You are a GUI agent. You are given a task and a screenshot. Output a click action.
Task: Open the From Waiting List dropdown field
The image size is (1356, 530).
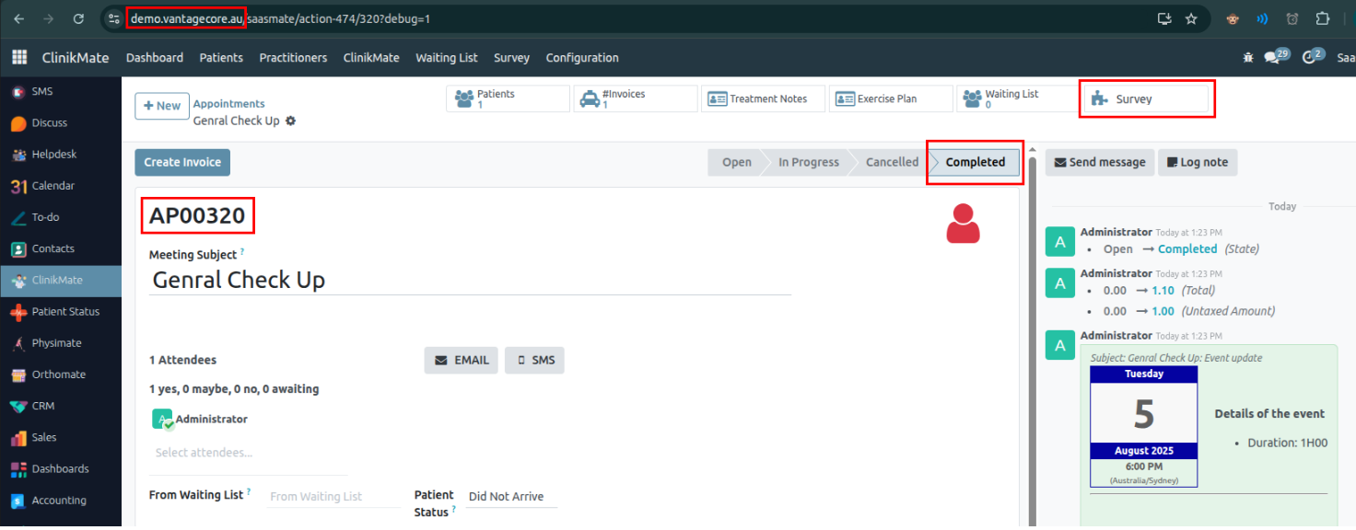(333, 497)
